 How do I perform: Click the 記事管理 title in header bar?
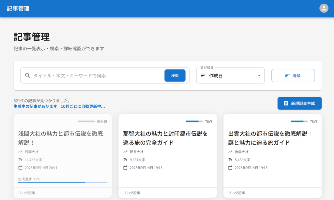pos(18,8)
